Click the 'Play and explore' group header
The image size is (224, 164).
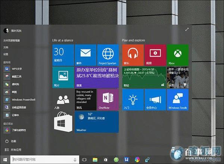coord(133,40)
